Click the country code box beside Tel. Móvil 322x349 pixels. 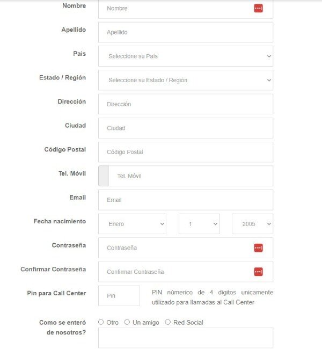(104, 176)
